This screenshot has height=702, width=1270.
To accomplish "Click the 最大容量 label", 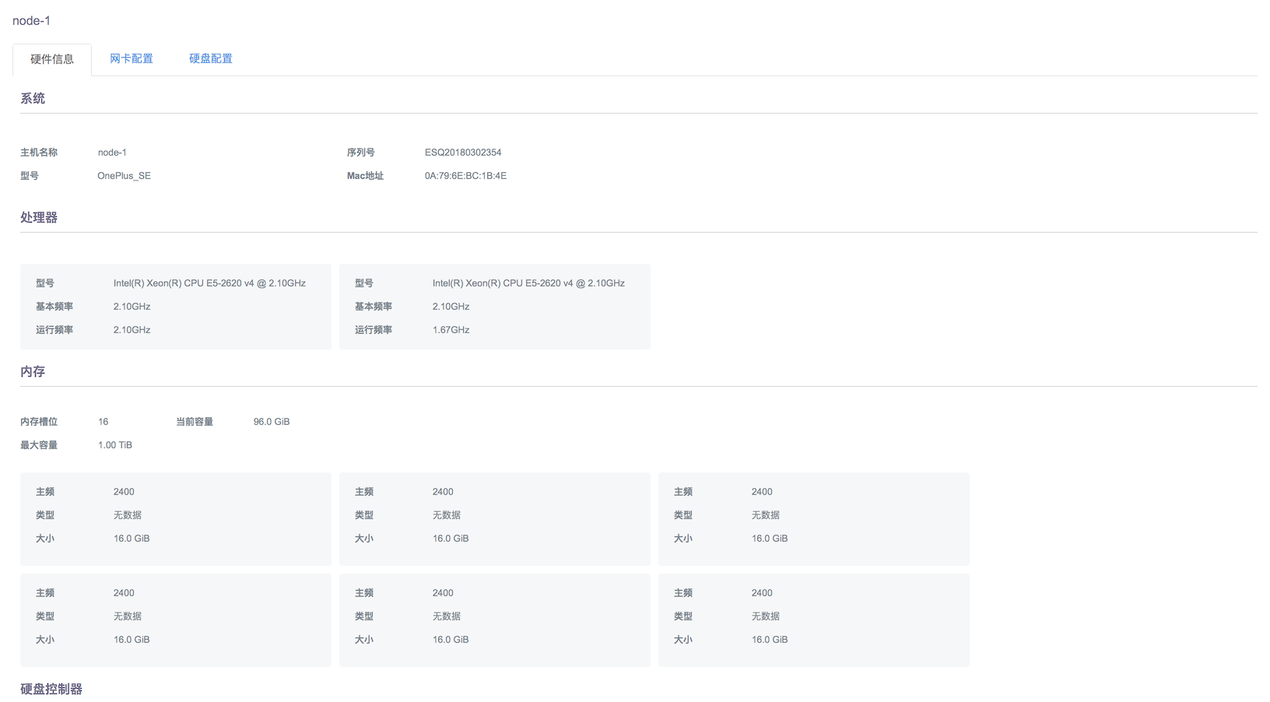I will click(39, 445).
